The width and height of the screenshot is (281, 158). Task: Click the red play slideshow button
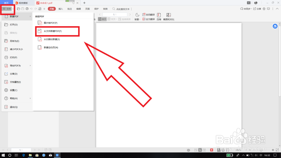click(x=212, y=150)
